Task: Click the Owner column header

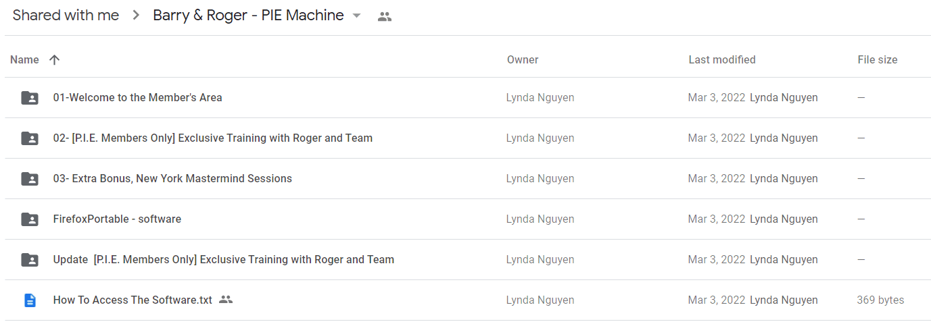Action: [x=523, y=59]
